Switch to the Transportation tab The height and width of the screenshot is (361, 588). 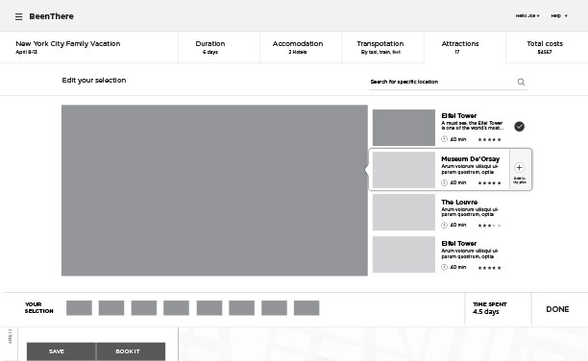pyautogui.click(x=380, y=47)
